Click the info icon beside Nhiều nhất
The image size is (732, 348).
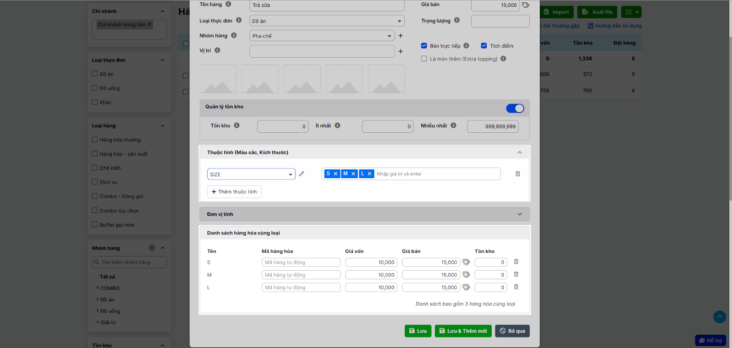(x=453, y=125)
